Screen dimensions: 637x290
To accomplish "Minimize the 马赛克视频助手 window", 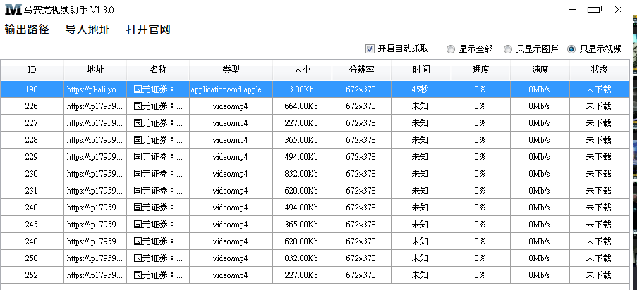I will 571,9.
